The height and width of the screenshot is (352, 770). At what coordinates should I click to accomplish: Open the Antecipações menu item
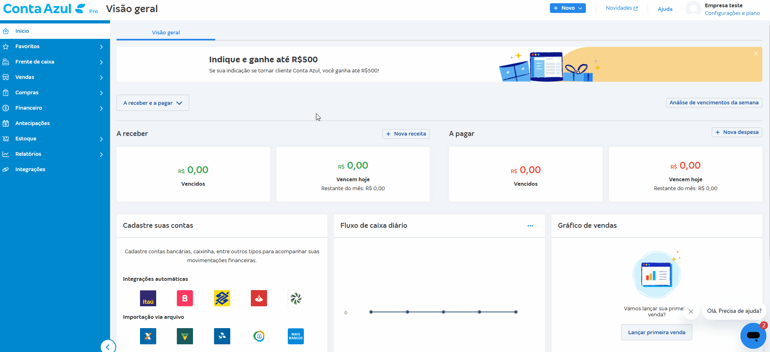pyautogui.click(x=55, y=123)
